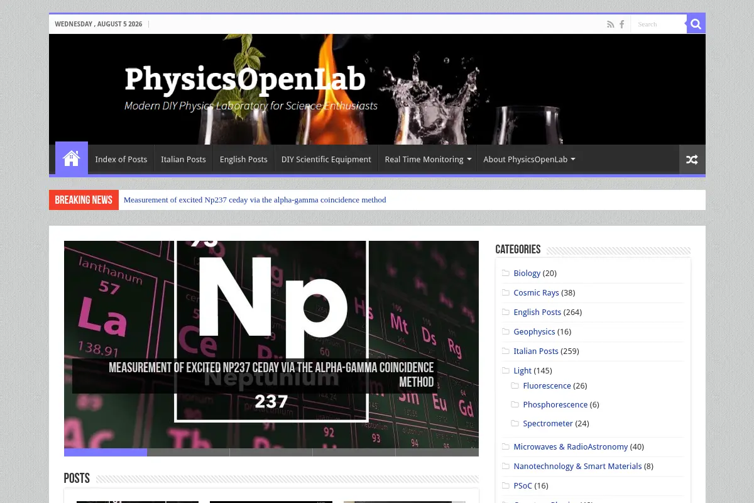754x503 pixels.
Task: Click folder icon beside Cosmic Rays
Action: tap(506, 292)
